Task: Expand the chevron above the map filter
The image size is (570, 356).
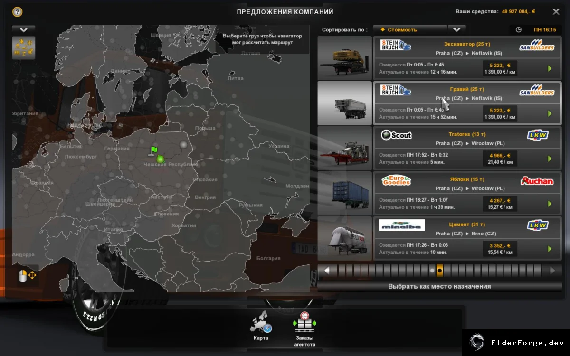Action: (x=24, y=30)
